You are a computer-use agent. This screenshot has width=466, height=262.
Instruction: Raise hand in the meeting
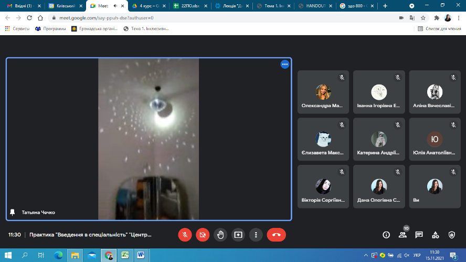220,235
